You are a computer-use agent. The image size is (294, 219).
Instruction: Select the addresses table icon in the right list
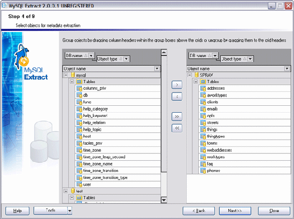coord(203,88)
